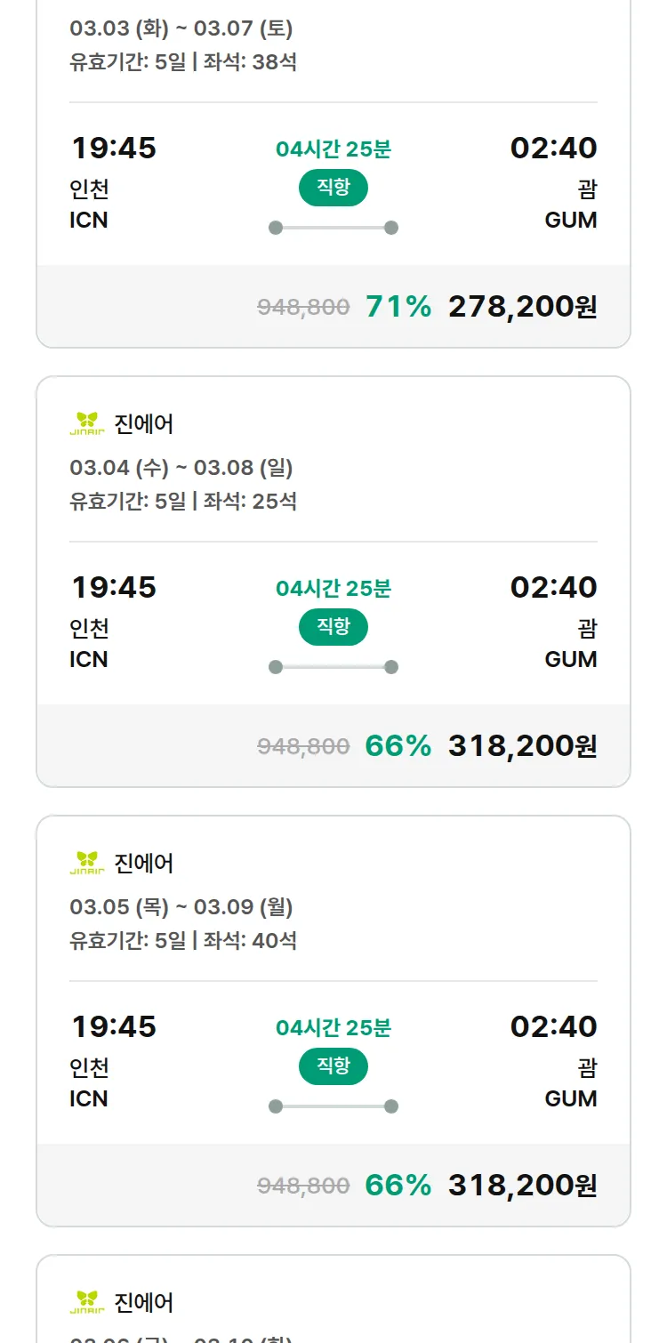Click the route line graphic in the 03.04 card
The image size is (667, 1343).
click(333, 667)
